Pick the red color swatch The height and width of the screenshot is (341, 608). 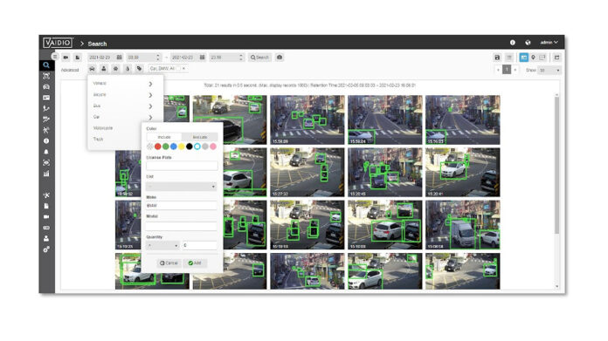(158, 147)
